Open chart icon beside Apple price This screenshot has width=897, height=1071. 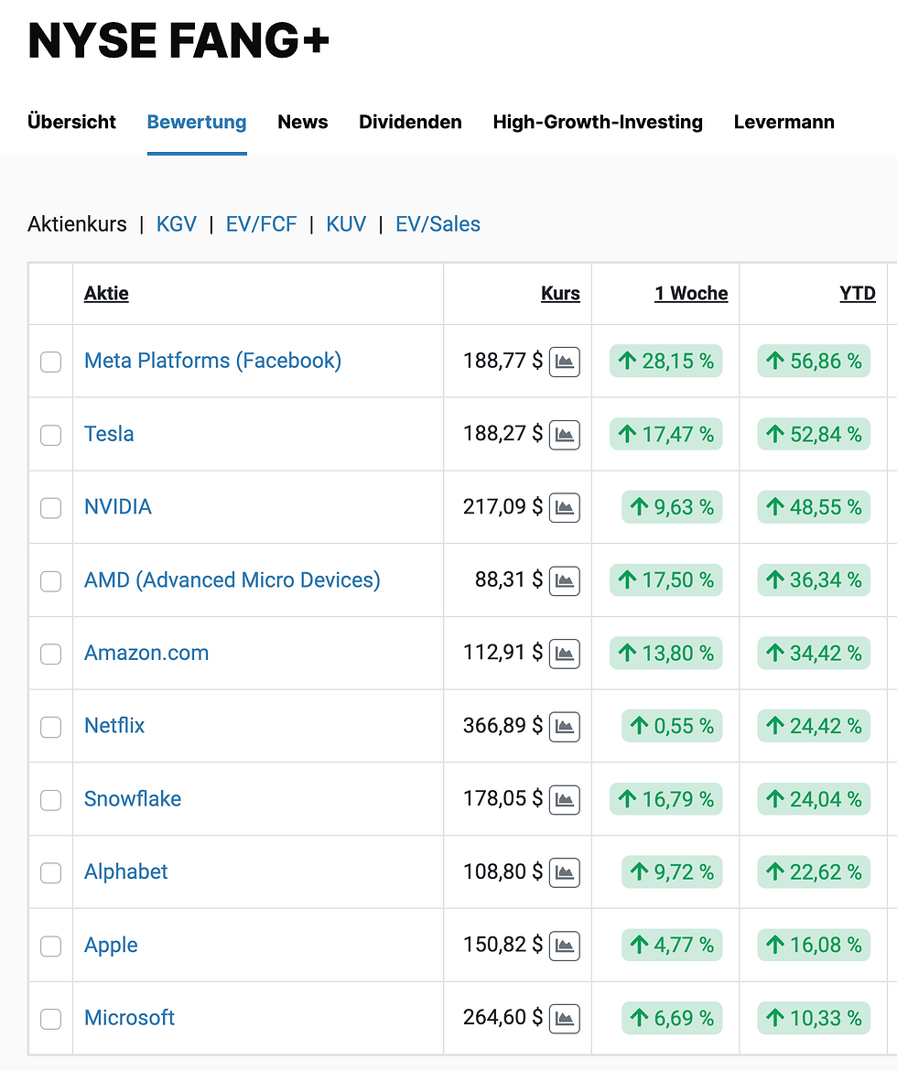(x=565, y=946)
